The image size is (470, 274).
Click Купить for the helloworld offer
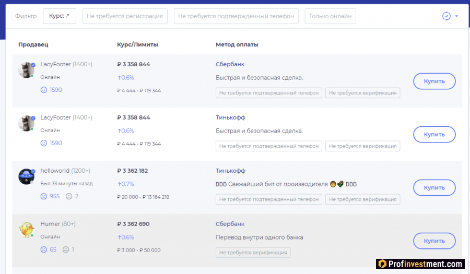434,188
